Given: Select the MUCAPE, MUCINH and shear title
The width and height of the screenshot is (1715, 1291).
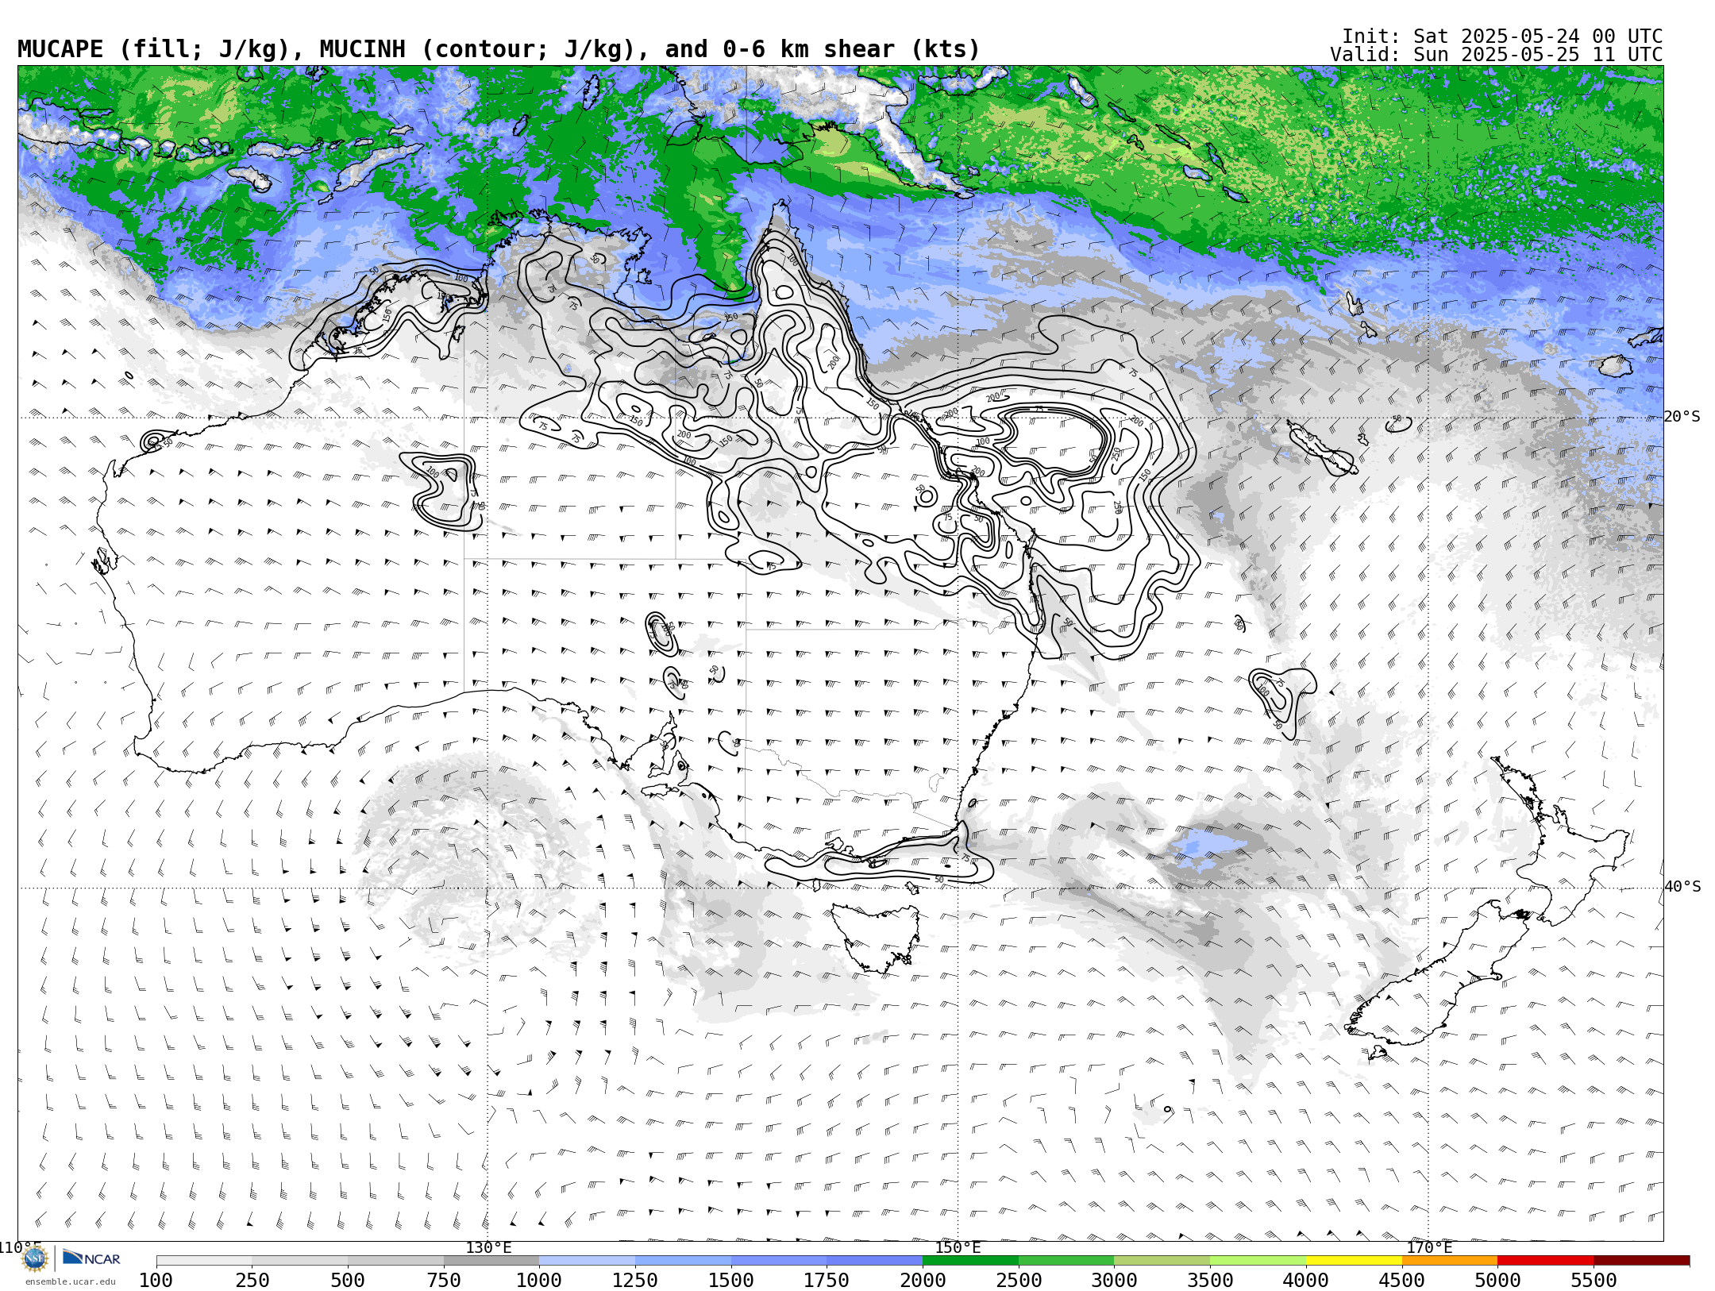Looking at the screenshot, I should tap(499, 49).
